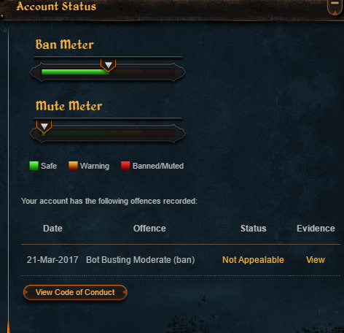
Task: Click the red Banned/Muted legend swatch
Action: click(x=125, y=166)
